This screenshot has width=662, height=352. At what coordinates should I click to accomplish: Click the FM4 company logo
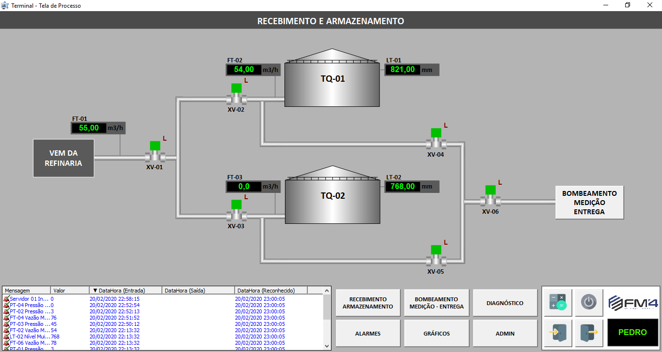pyautogui.click(x=633, y=303)
